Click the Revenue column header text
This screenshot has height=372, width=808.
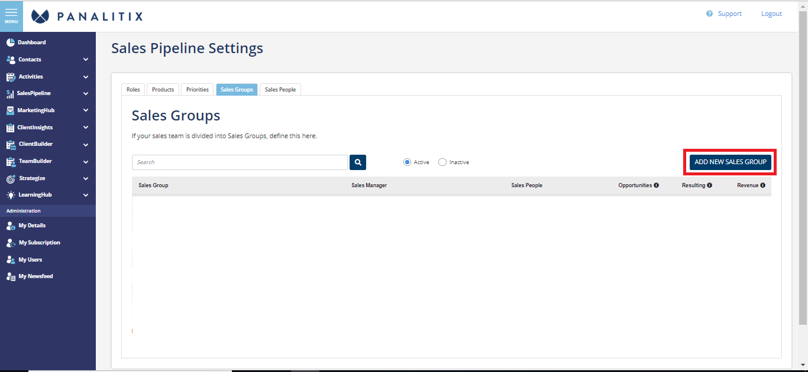pos(748,185)
